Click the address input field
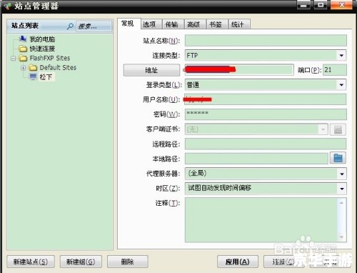 coord(239,70)
